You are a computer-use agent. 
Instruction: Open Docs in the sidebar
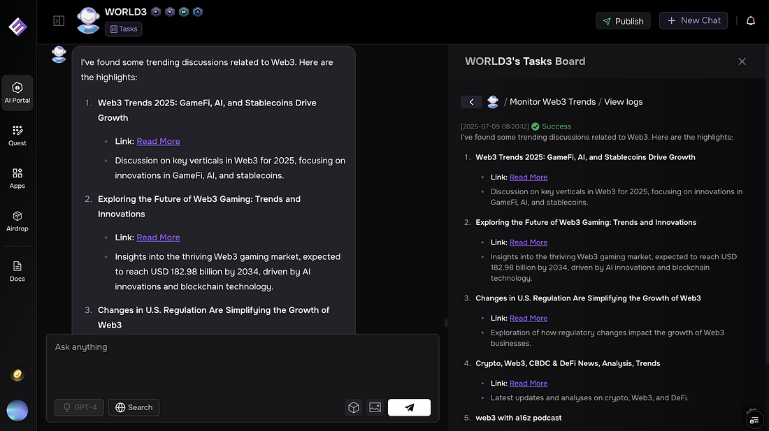pyautogui.click(x=17, y=271)
